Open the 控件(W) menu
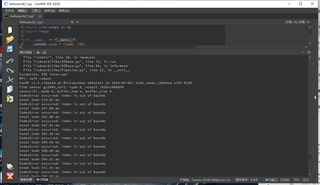320x185 pixels. click(50, 11)
